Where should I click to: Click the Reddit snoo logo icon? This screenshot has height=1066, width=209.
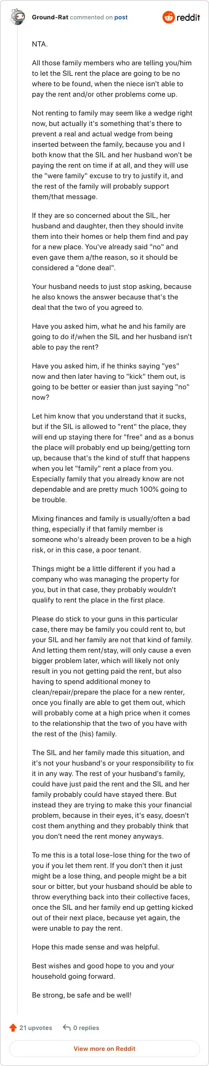pyautogui.click(x=169, y=17)
